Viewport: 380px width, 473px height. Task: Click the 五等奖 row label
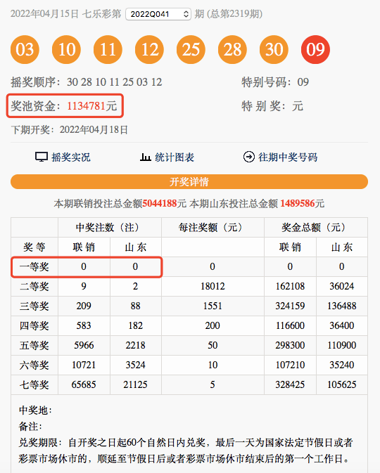34,345
